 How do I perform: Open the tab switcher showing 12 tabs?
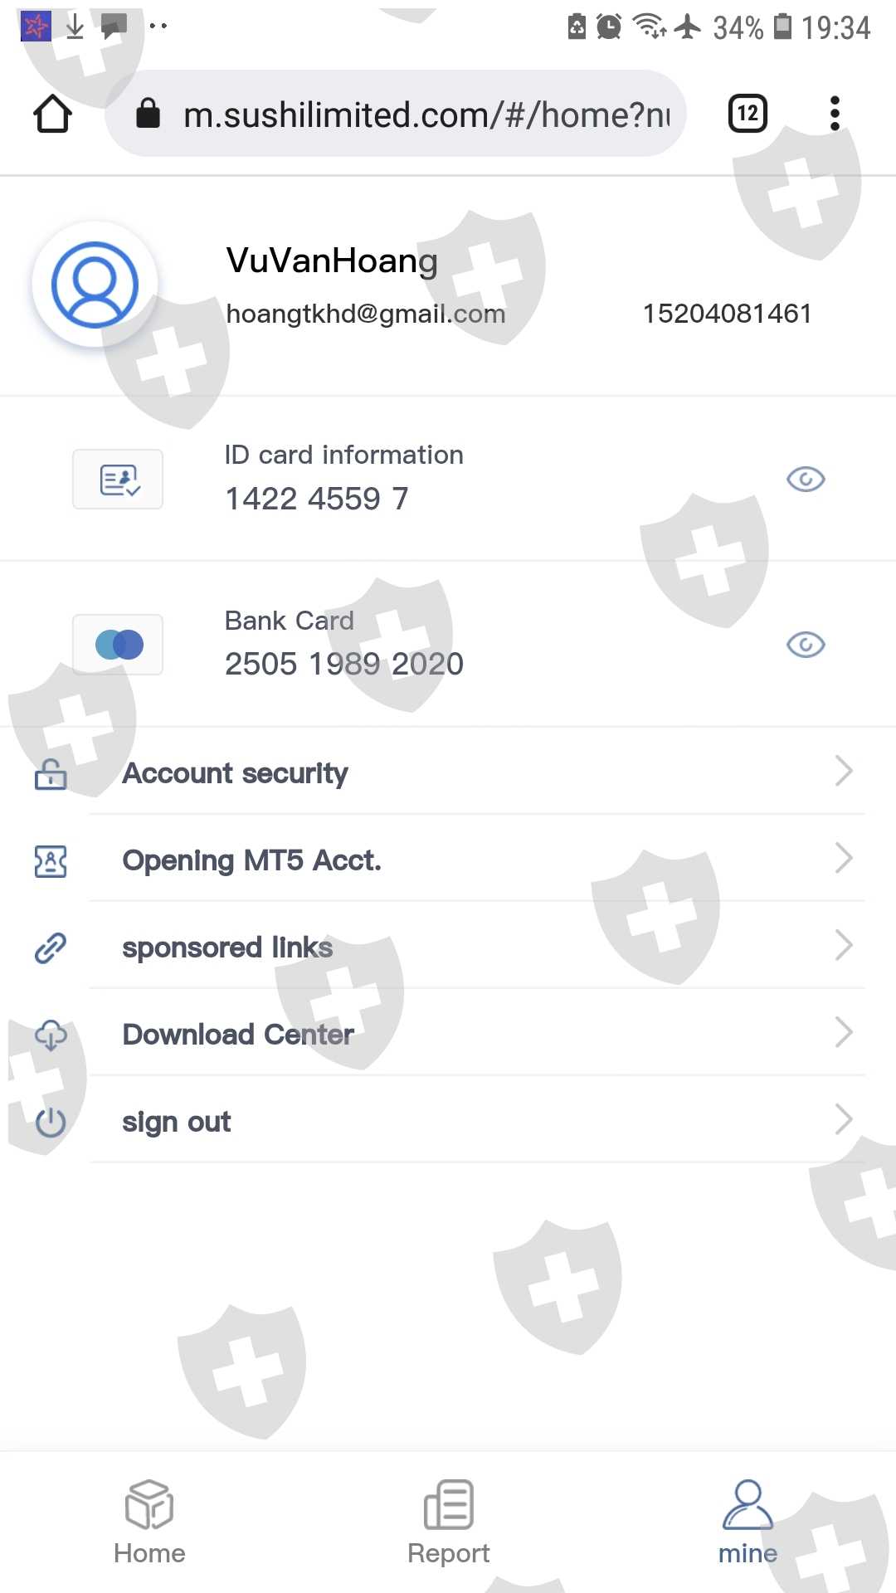coord(747,114)
